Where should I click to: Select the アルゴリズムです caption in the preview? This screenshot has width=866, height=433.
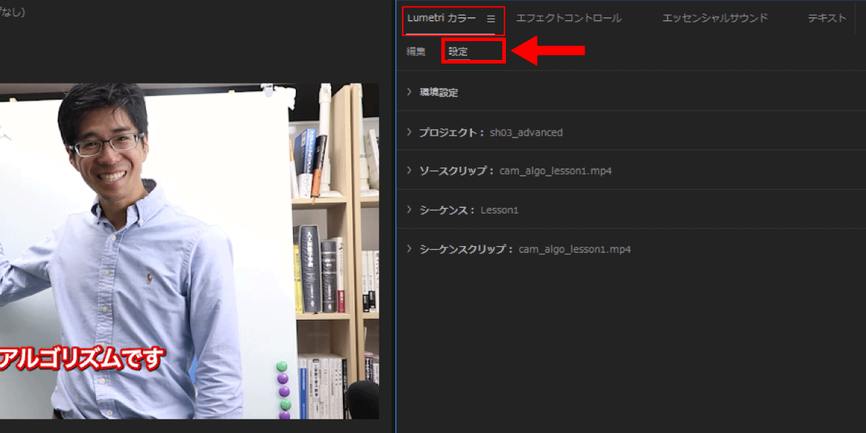(79, 359)
